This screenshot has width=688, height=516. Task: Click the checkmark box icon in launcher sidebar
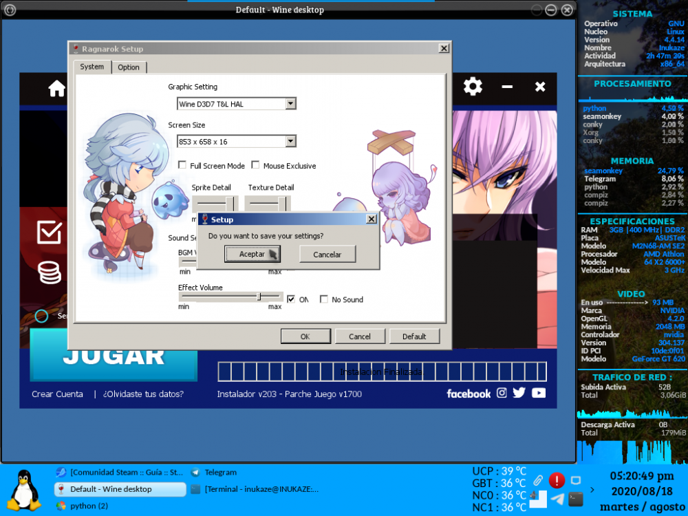tap(50, 233)
